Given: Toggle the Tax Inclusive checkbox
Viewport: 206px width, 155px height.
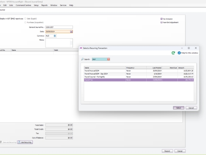Looking at the screenshot, I should coord(161,19).
